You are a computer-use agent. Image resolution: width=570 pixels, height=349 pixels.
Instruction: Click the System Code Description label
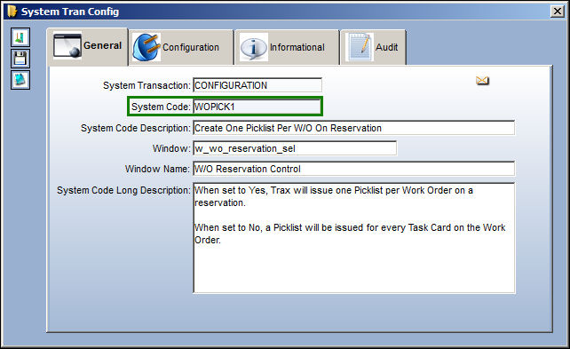136,128
